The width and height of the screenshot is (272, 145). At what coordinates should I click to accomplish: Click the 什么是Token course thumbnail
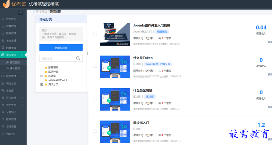tap(115, 67)
